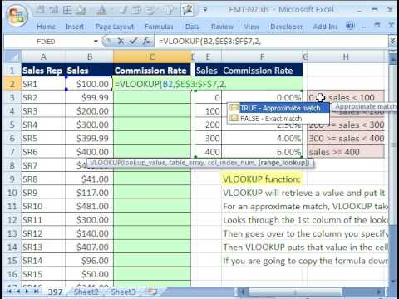Select column C header
Screen dimensions: 399x299
tap(152, 56)
